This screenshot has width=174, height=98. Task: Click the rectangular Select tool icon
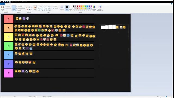point(14,7)
